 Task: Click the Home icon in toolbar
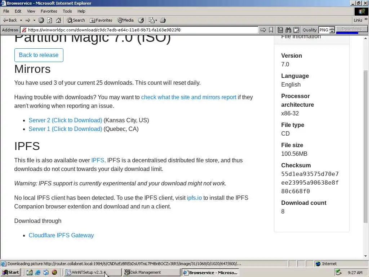coord(58,20)
